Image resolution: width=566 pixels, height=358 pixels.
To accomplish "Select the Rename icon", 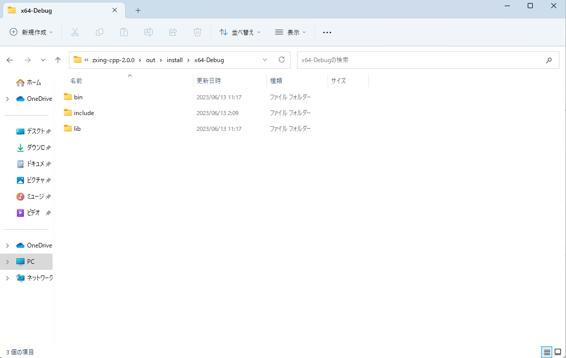I will tap(149, 32).
